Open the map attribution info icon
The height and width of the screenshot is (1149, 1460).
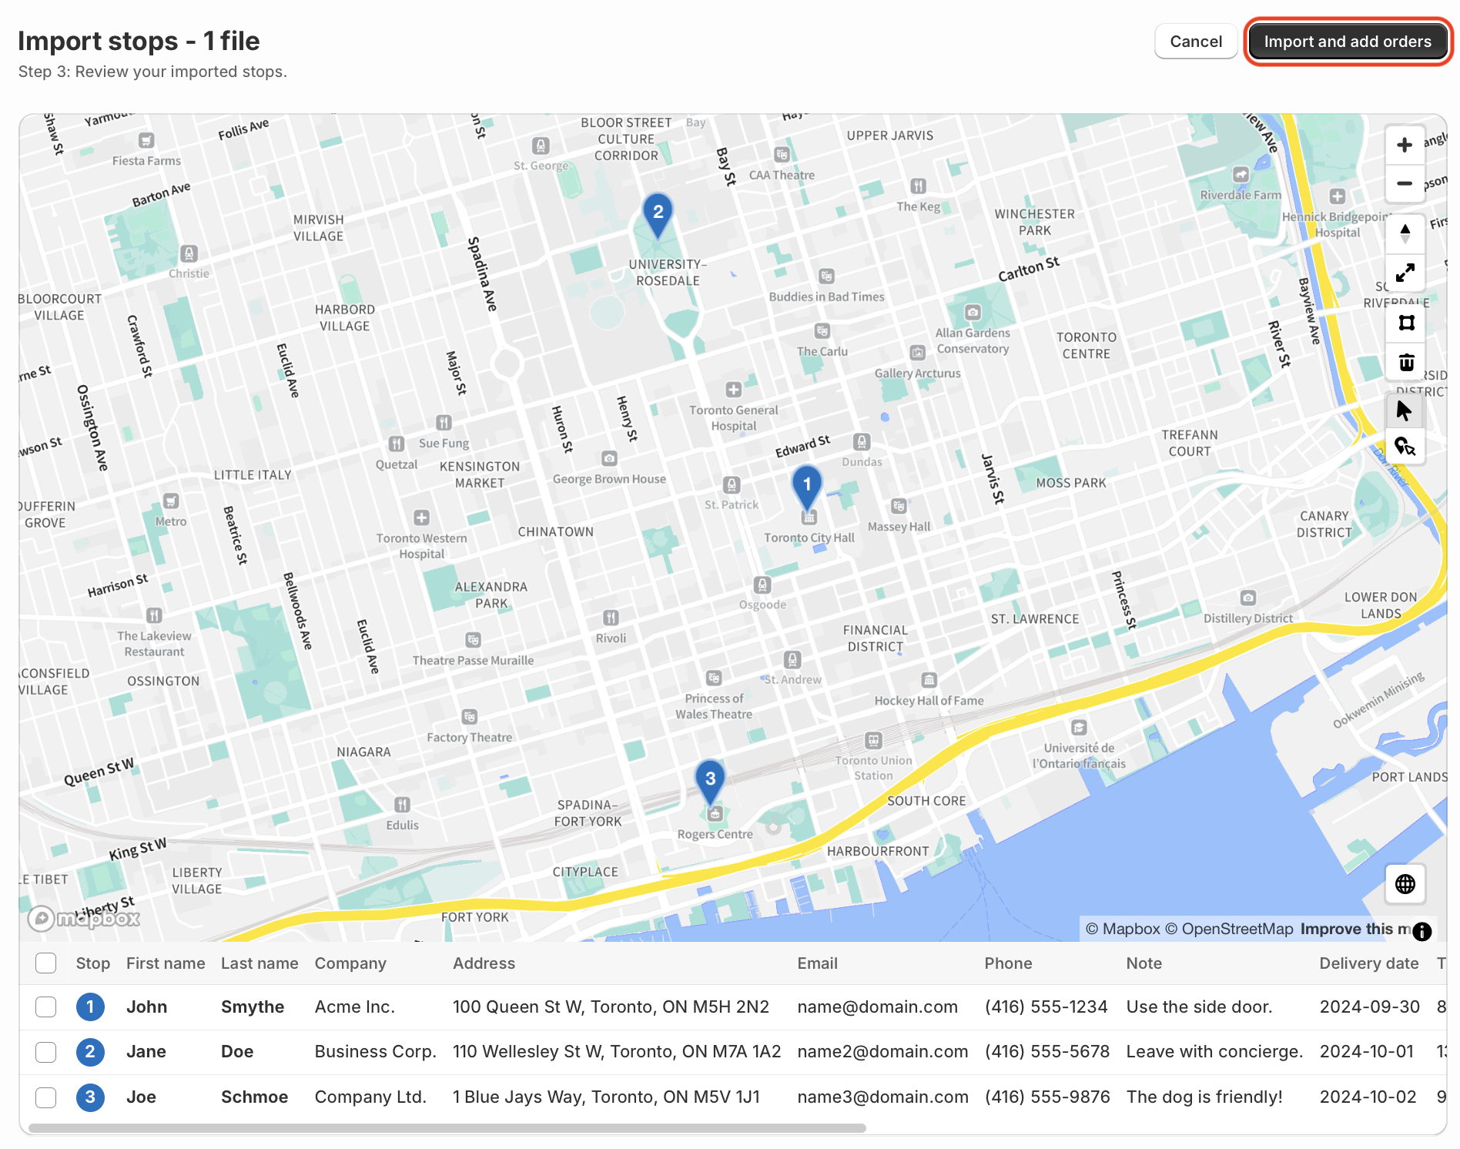click(x=1421, y=930)
